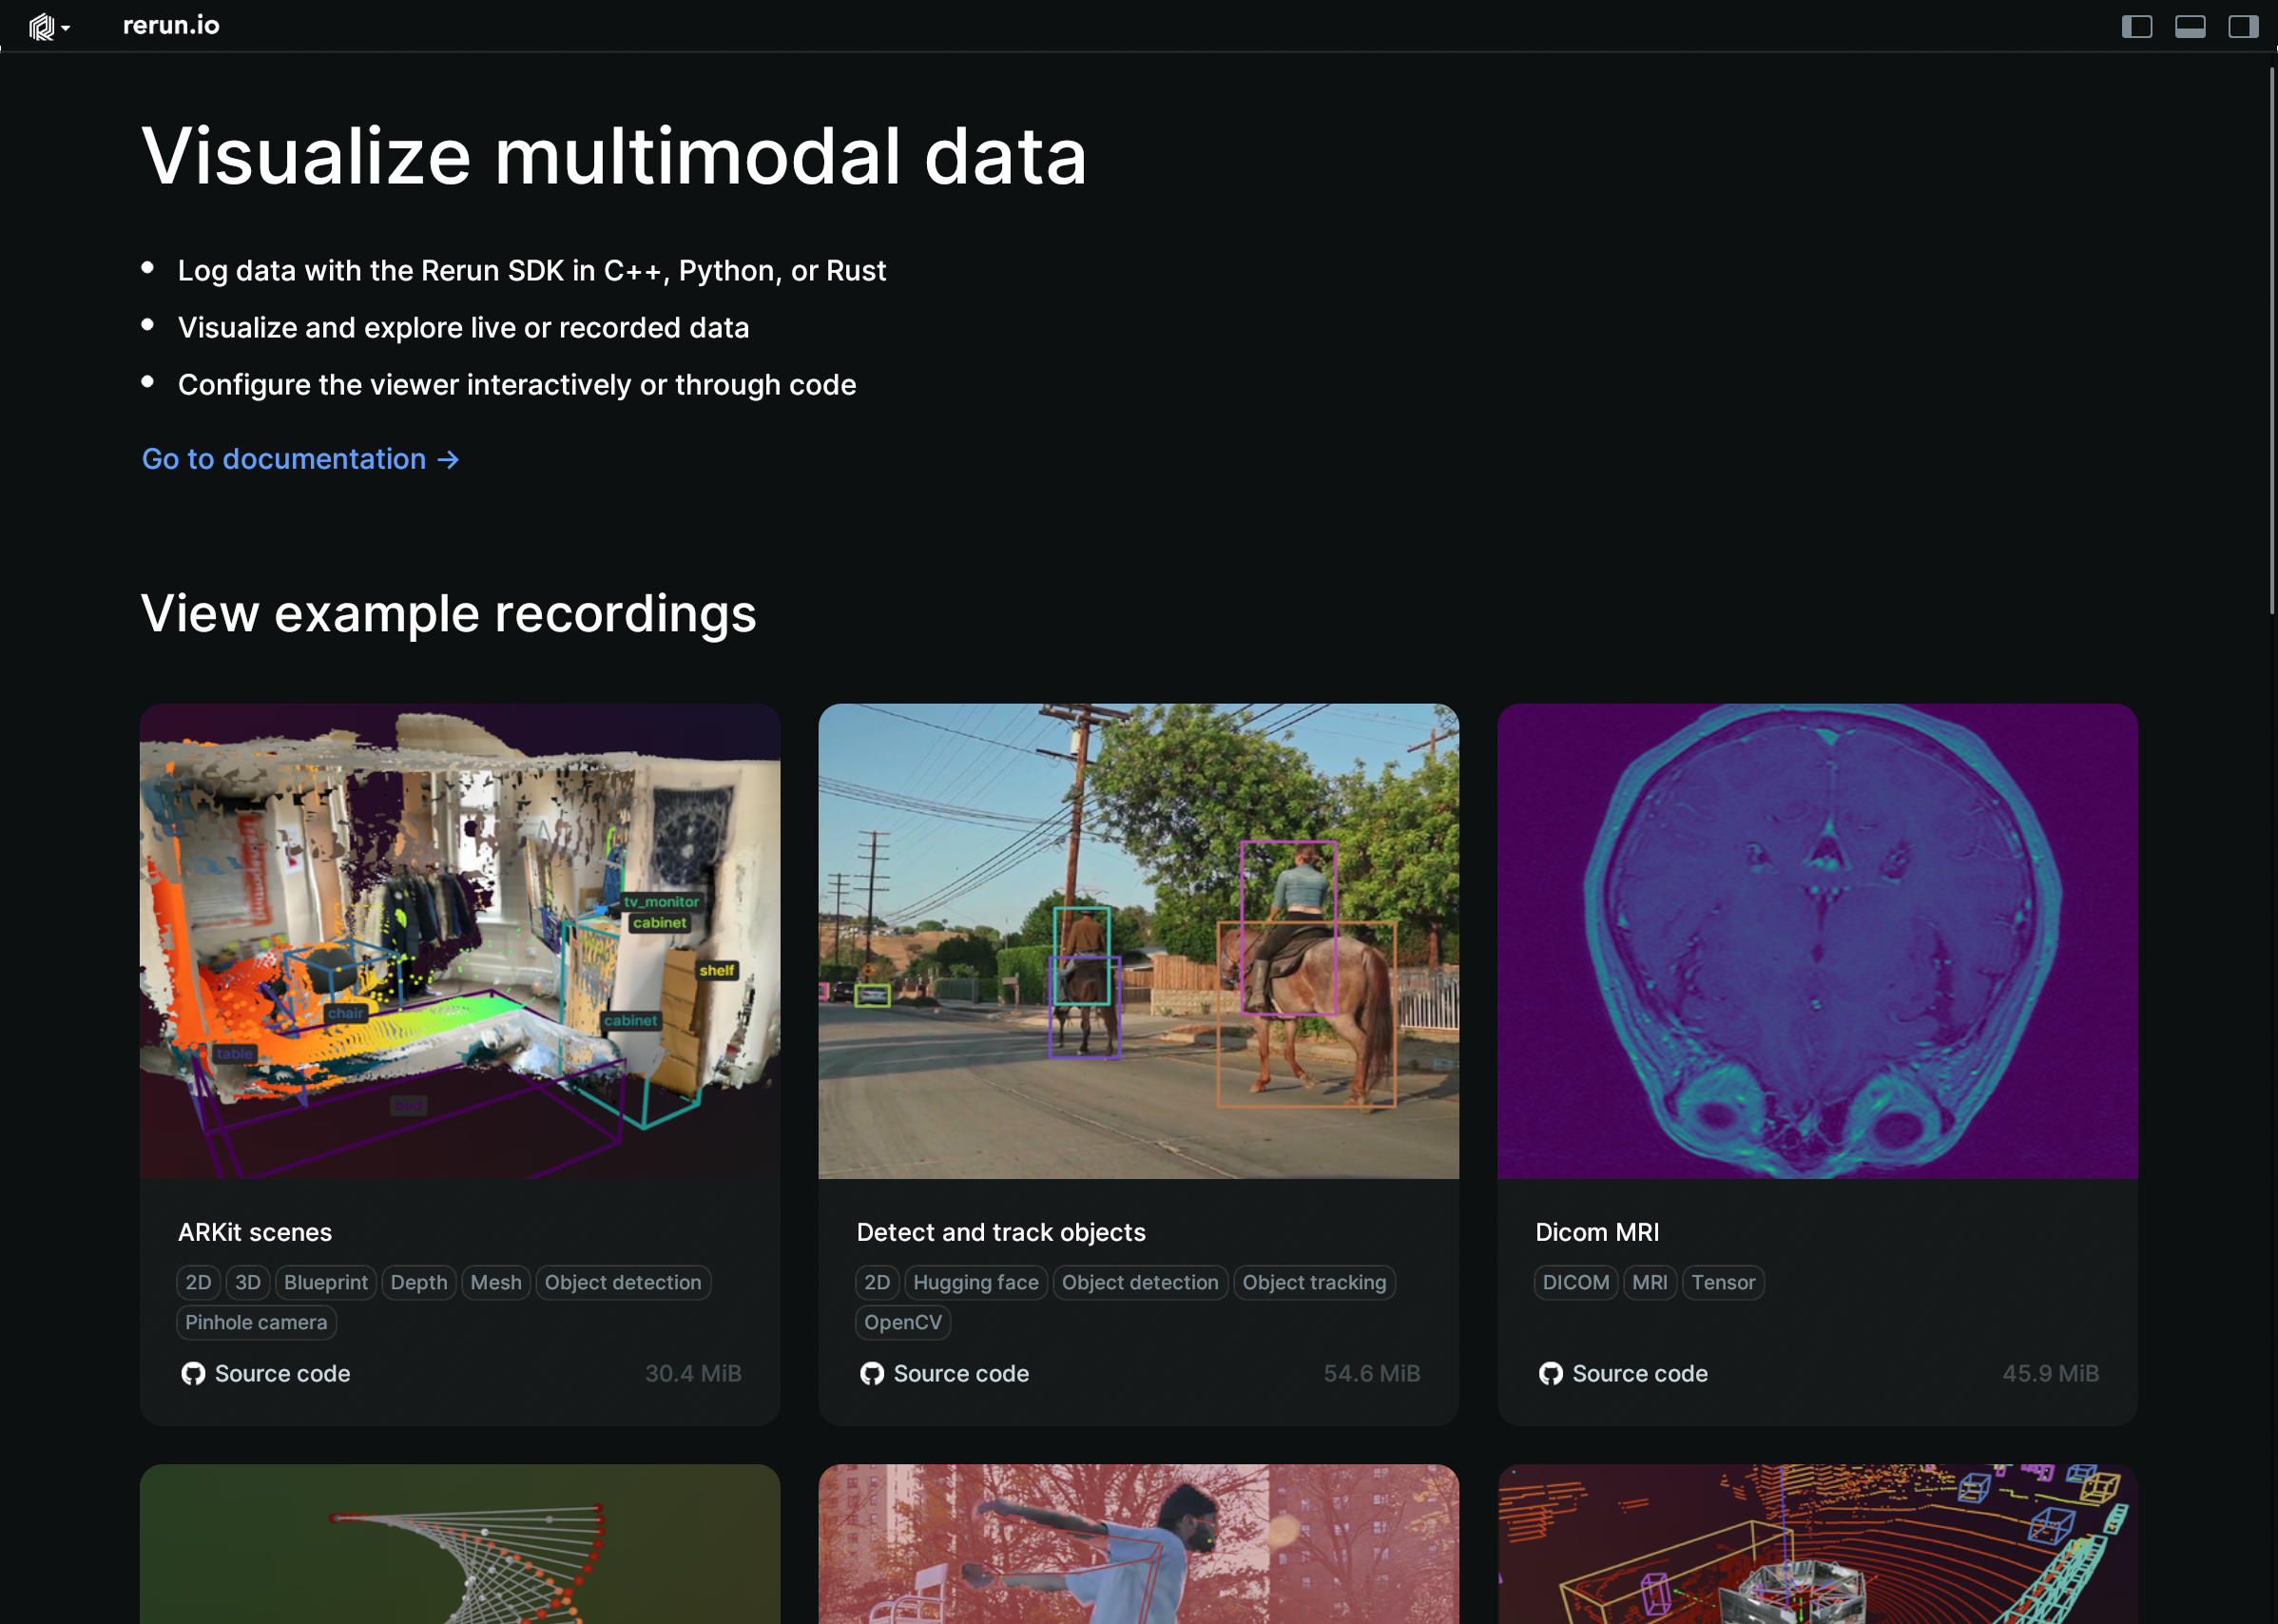The image size is (2278, 1624).
Task: Click the 45.9 MiB size label
Action: [2050, 1373]
